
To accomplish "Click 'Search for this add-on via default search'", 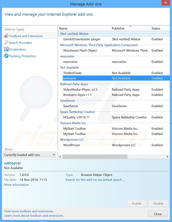I will [x=95, y=180].
